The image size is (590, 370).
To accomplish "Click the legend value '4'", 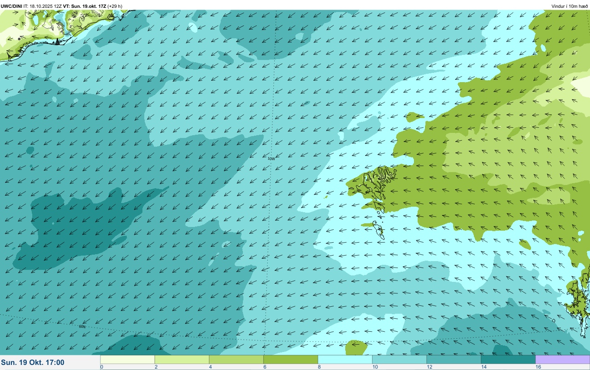I will pos(210,367).
